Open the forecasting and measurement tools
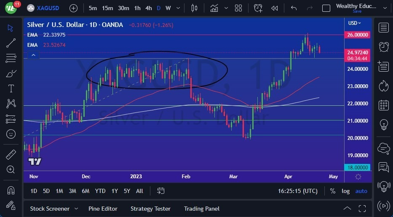393x217 pixels. (x=11, y=119)
